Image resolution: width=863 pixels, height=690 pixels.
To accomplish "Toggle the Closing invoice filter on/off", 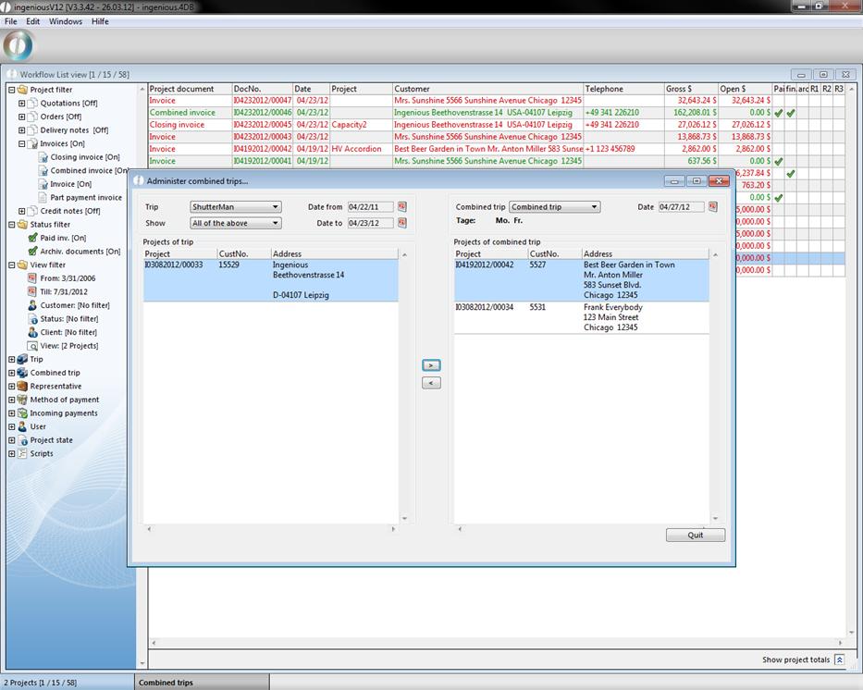I will [x=43, y=157].
